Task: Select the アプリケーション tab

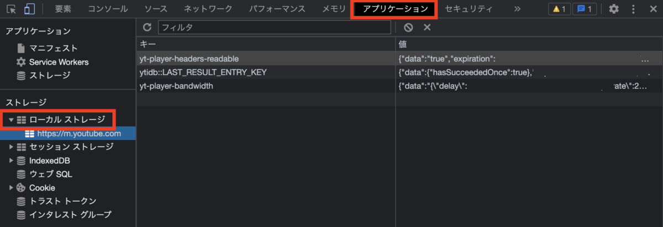Action: 394,9
